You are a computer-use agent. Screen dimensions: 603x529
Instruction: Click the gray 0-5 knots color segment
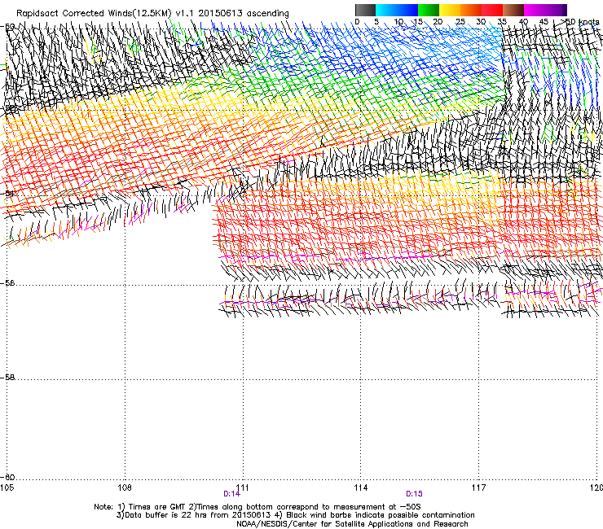(365, 10)
